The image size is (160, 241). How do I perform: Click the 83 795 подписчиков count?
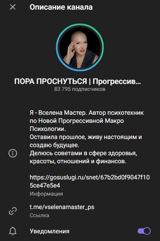[x=80, y=89]
